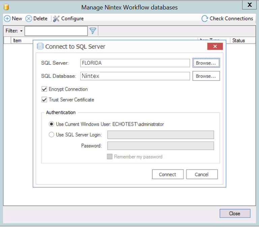This screenshot has height=227, width=259.
Task: Close the Connect to SQL Server dialog
Action: tap(215, 47)
